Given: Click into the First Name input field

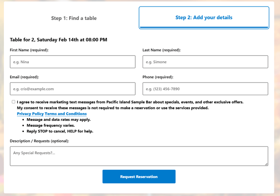Looking at the screenshot, I should coord(73,62).
